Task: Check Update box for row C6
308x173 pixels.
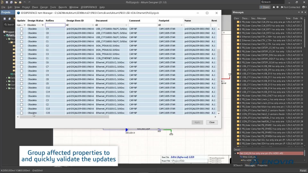Action: click(x=21, y=62)
